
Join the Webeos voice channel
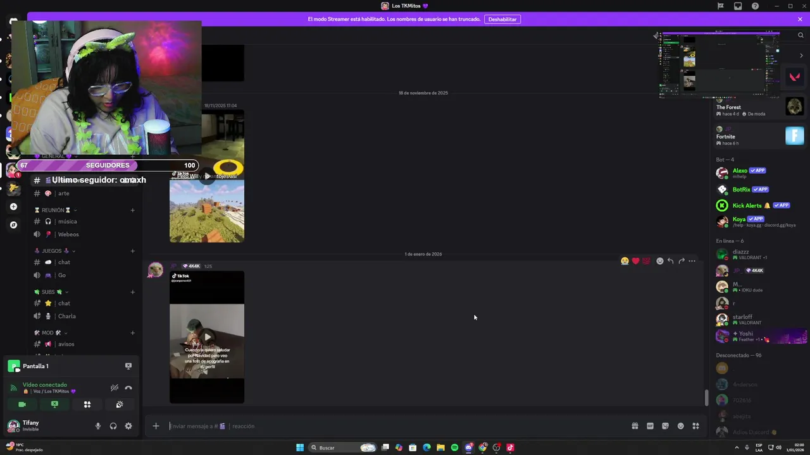click(x=84, y=234)
